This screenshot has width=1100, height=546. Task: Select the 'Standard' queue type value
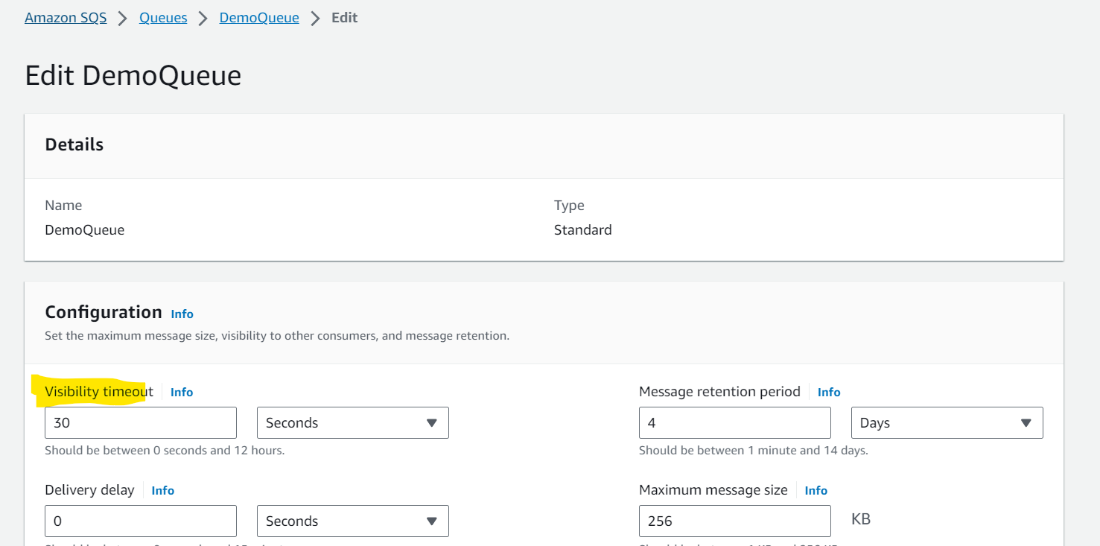tap(583, 230)
